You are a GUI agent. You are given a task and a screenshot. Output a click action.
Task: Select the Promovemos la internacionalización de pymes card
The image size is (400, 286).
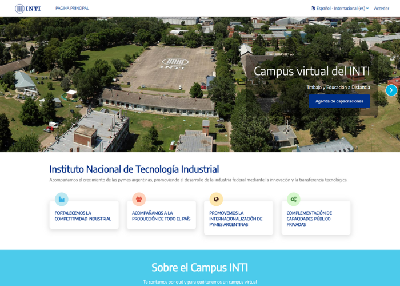(238, 218)
